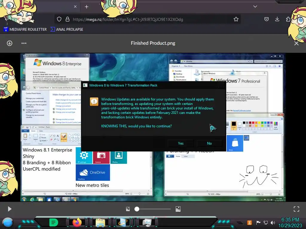Show hidden system tray icons
This screenshot has width=306, height=229.
(x=240, y=223)
